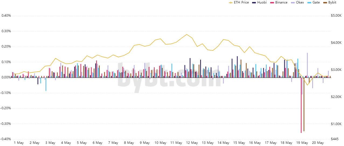Screen dimensions: 344x146
Task: Click the 0.10% left axis label
Action: point(6,62)
